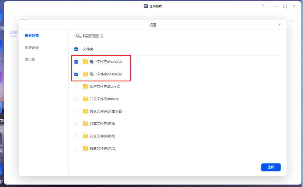Click the 共享文件夹/音乐 label text
The height and width of the screenshot is (187, 303).
(x=102, y=124)
